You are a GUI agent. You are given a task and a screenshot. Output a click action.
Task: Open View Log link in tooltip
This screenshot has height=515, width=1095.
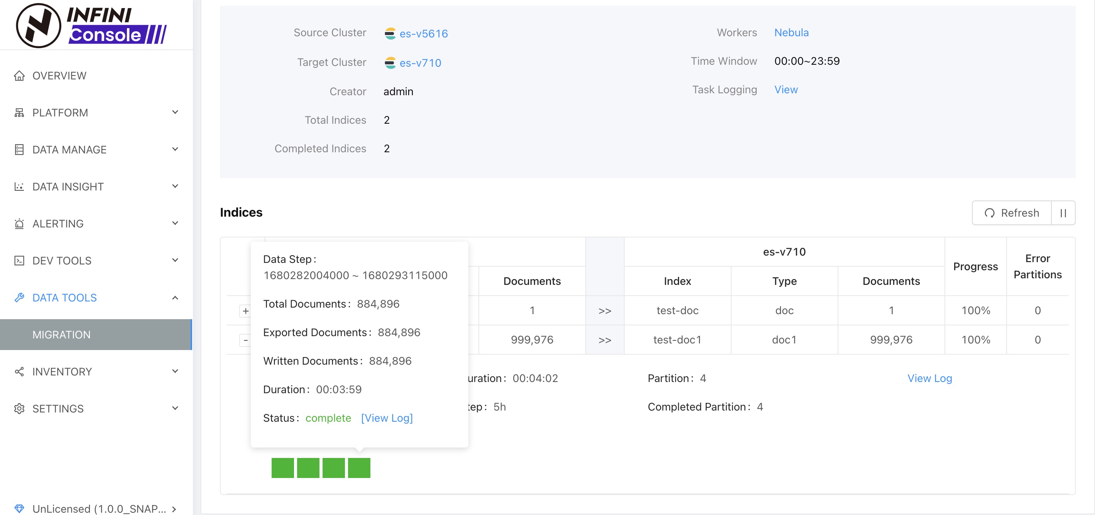(386, 418)
